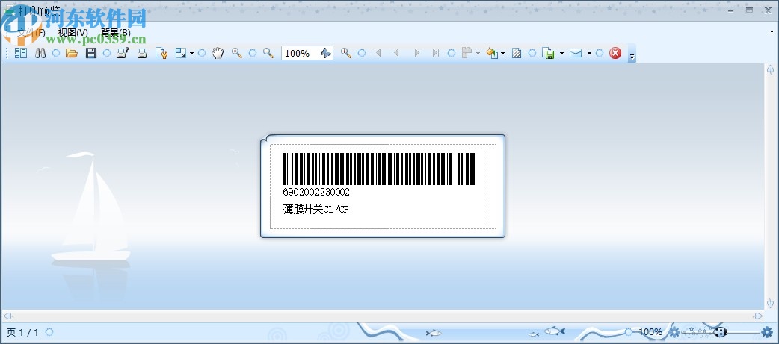The width and height of the screenshot is (779, 344).
Task: Click the label text ending in CL/CP
Action: point(316,209)
